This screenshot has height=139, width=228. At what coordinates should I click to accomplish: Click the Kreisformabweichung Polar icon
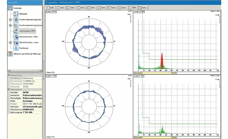[x=16, y=20]
